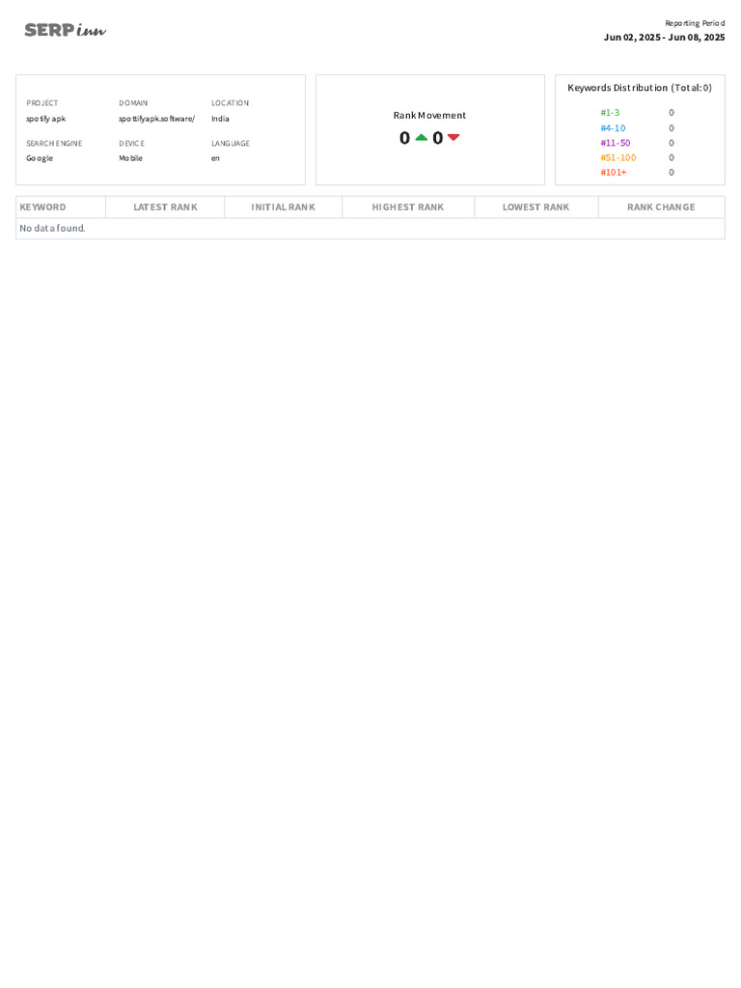This screenshot has height=988, width=741.
Task: Click the LANGUAGE field label
Action: (x=231, y=143)
